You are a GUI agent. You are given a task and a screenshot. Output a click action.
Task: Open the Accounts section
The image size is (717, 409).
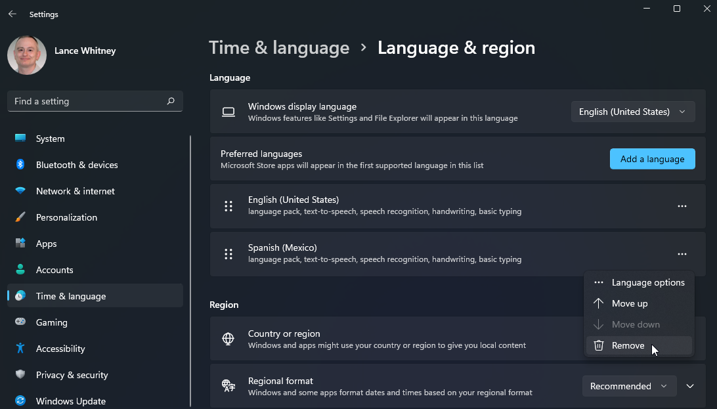click(x=54, y=270)
